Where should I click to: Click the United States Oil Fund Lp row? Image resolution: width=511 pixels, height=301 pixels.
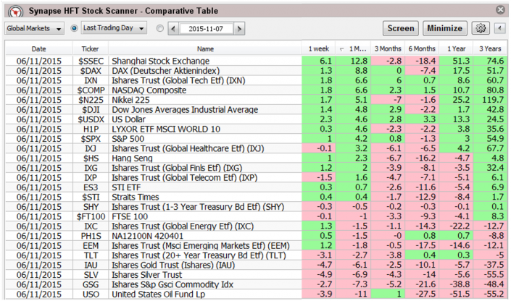(205, 294)
